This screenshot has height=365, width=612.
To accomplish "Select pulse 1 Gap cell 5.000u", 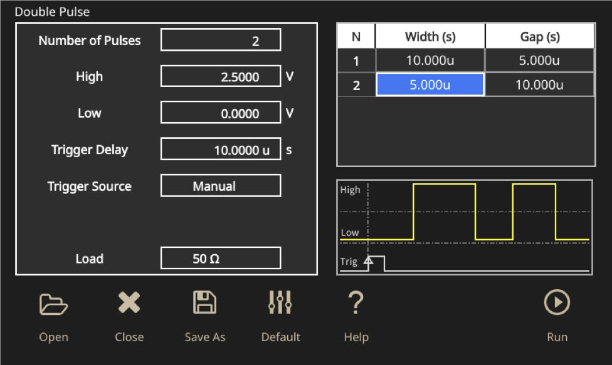I will point(539,61).
